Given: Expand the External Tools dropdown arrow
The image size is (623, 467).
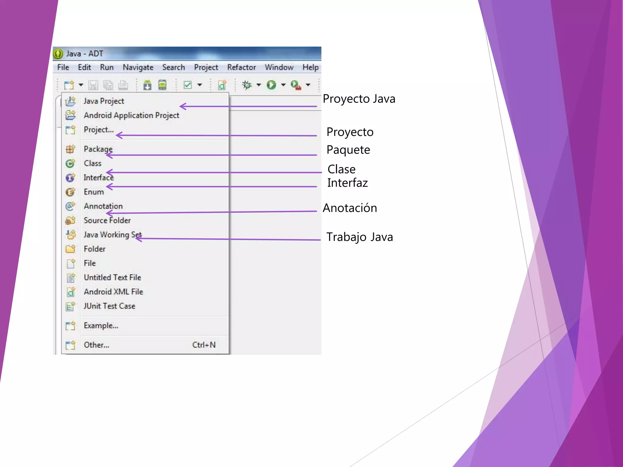Looking at the screenshot, I should (308, 85).
